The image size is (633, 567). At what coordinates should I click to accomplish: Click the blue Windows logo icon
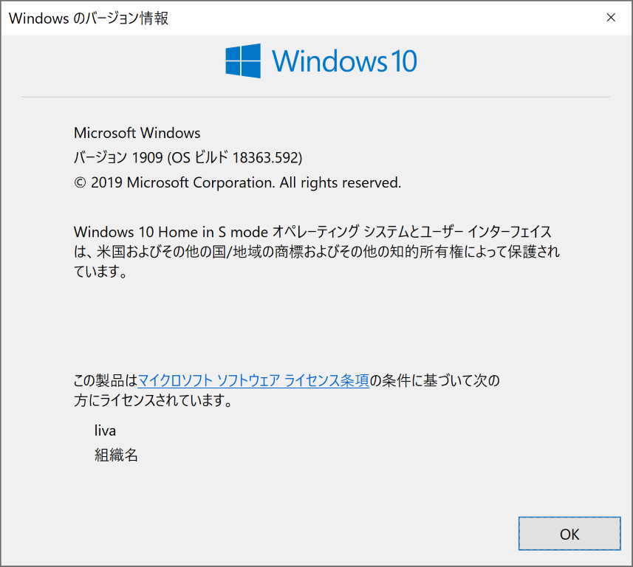(243, 61)
